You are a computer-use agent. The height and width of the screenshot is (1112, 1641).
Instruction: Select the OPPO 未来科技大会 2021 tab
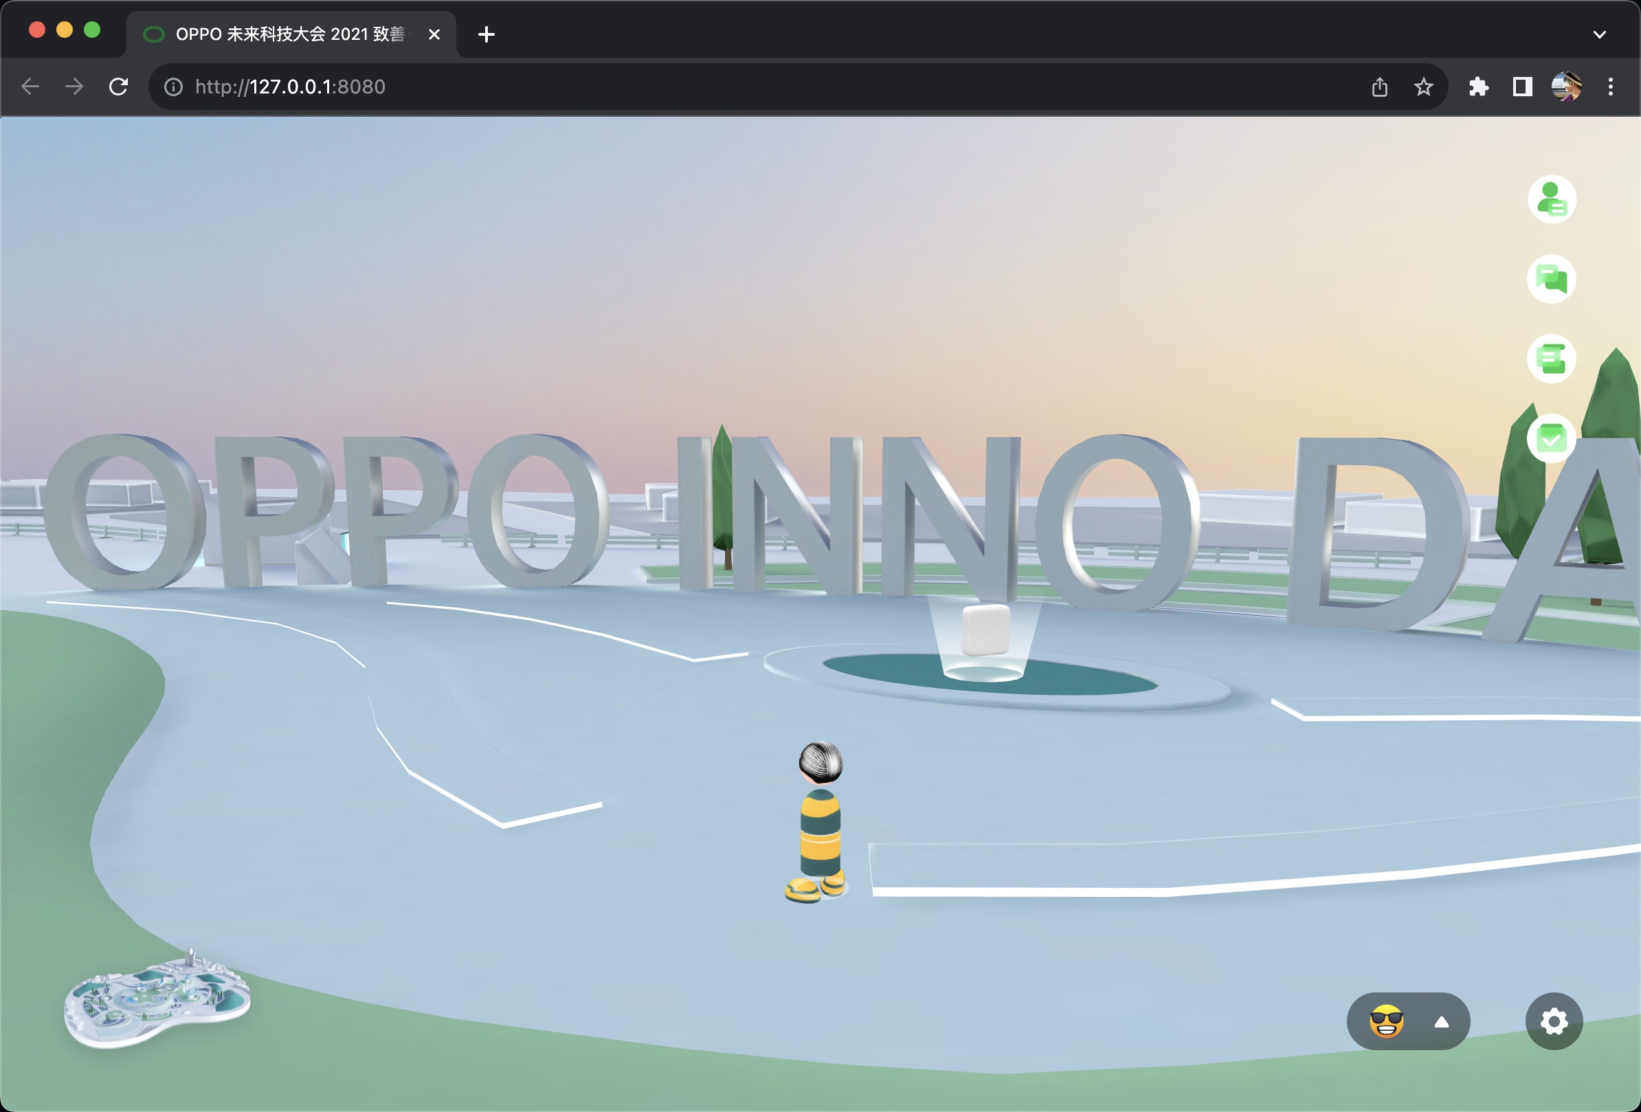[289, 34]
